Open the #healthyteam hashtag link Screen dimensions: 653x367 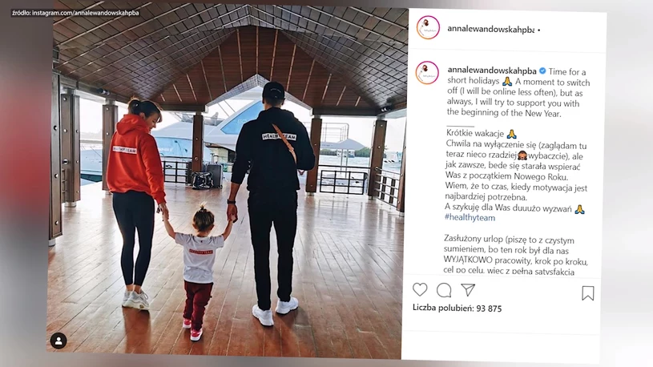tap(470, 217)
